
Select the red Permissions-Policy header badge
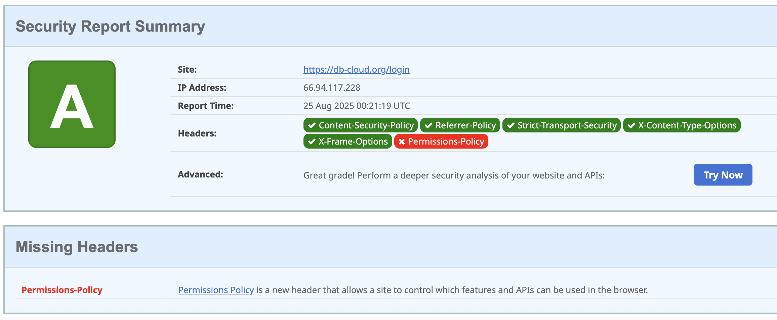coord(441,142)
